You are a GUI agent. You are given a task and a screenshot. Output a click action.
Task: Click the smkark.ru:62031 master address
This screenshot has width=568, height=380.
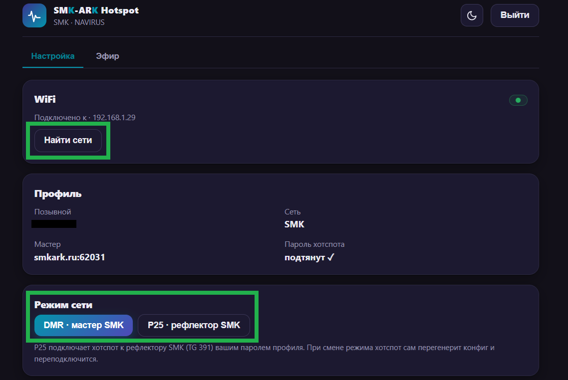pyautogui.click(x=69, y=257)
